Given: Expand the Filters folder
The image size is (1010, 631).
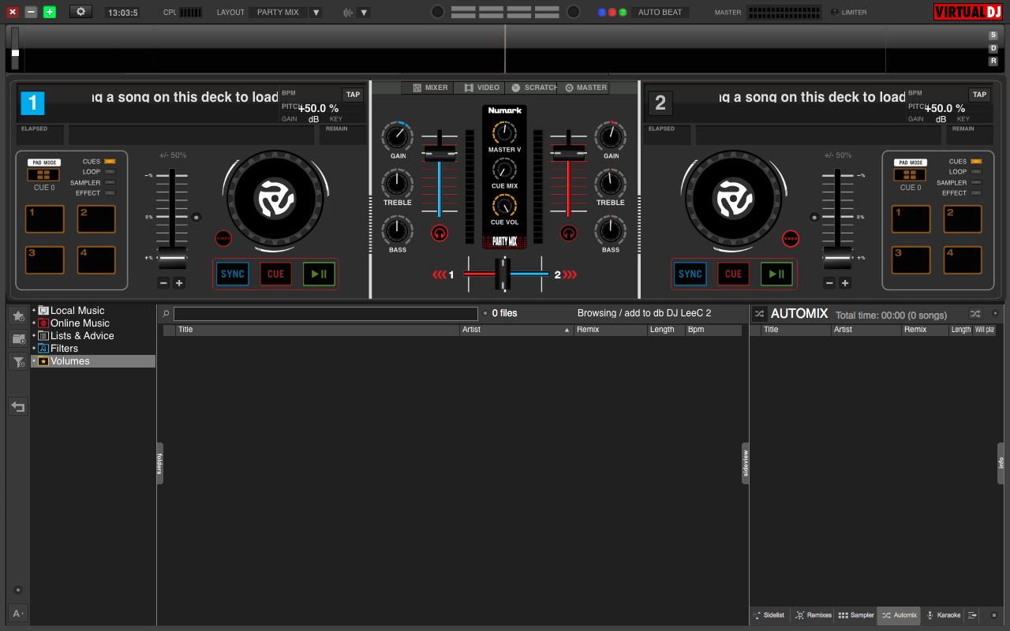Looking at the screenshot, I should pos(34,349).
